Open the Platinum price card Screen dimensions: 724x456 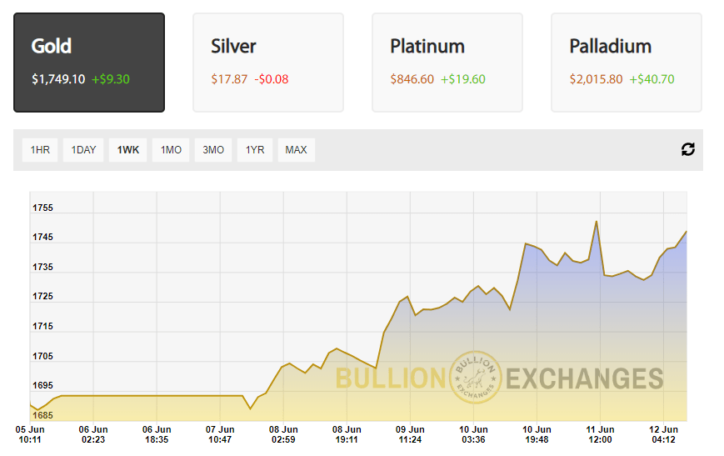(447, 63)
